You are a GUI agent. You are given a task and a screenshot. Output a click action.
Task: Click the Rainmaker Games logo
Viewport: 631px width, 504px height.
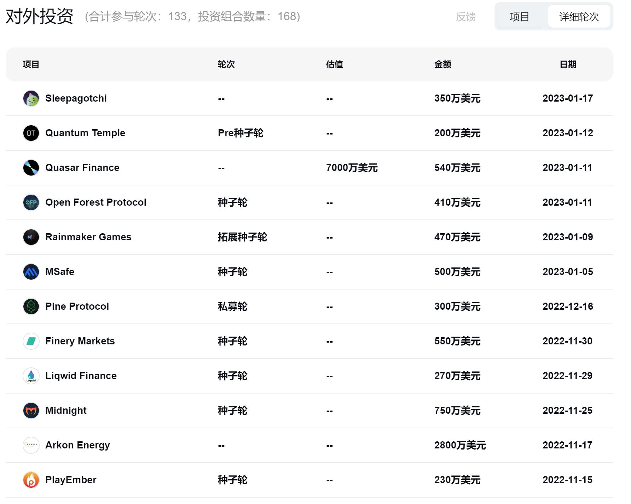31,237
